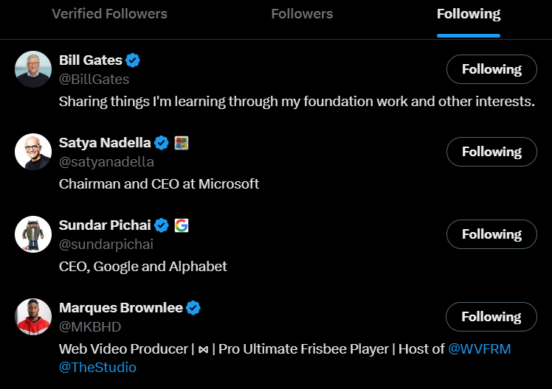Toggle Following button for Satya Nadella
The height and width of the screenshot is (389, 552).
click(x=491, y=152)
